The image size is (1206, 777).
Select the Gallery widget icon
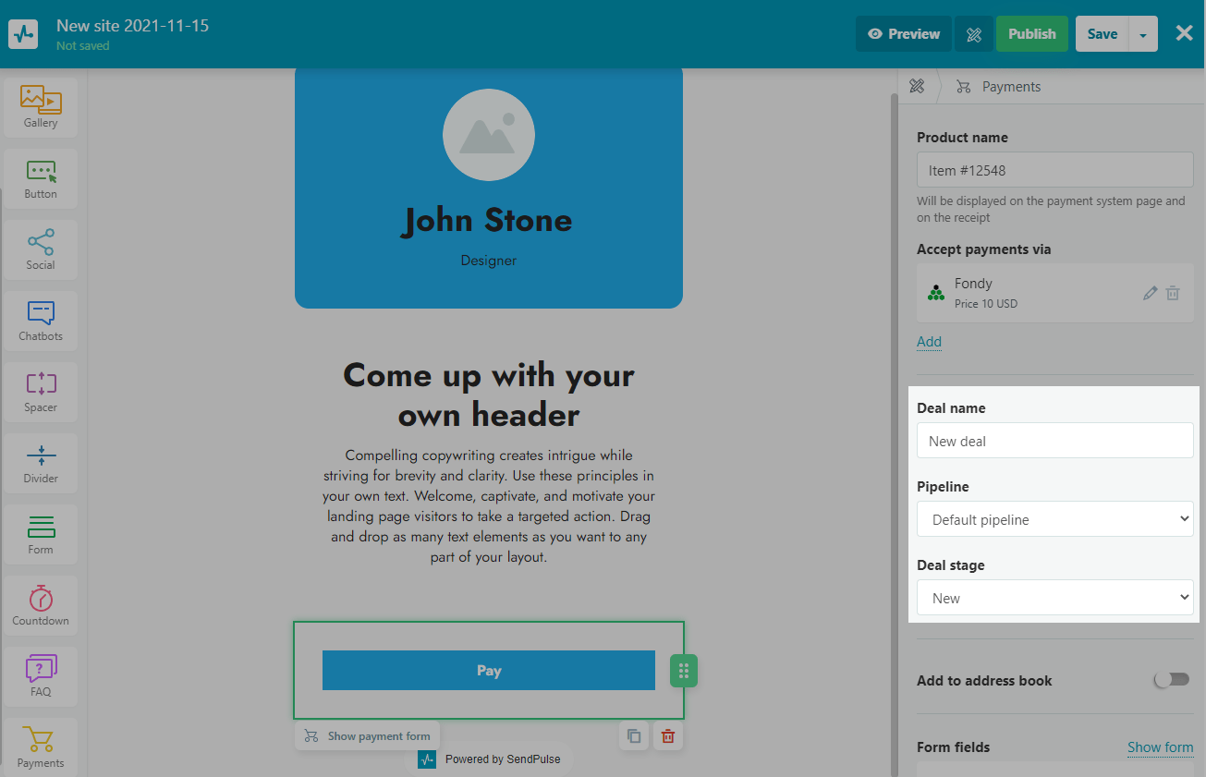(x=41, y=107)
